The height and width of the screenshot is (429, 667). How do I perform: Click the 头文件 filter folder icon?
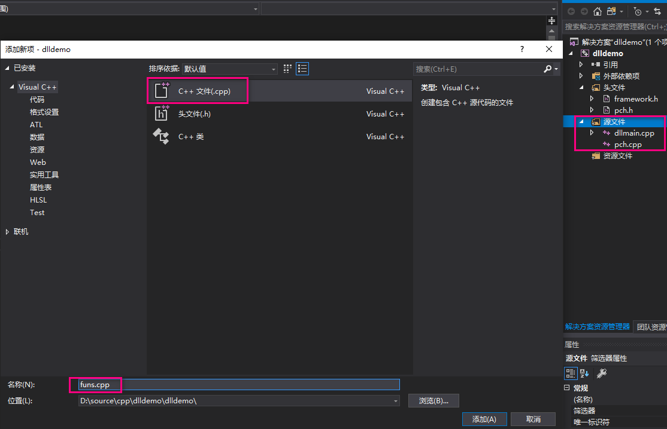596,87
